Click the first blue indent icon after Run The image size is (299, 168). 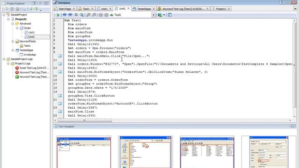pos(64,15)
